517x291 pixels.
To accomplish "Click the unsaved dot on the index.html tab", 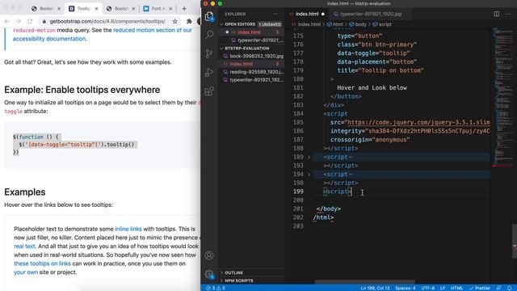I will [323, 14].
